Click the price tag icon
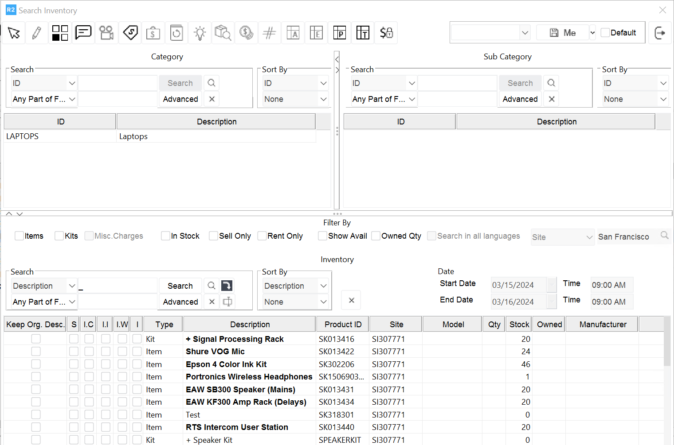 click(130, 33)
